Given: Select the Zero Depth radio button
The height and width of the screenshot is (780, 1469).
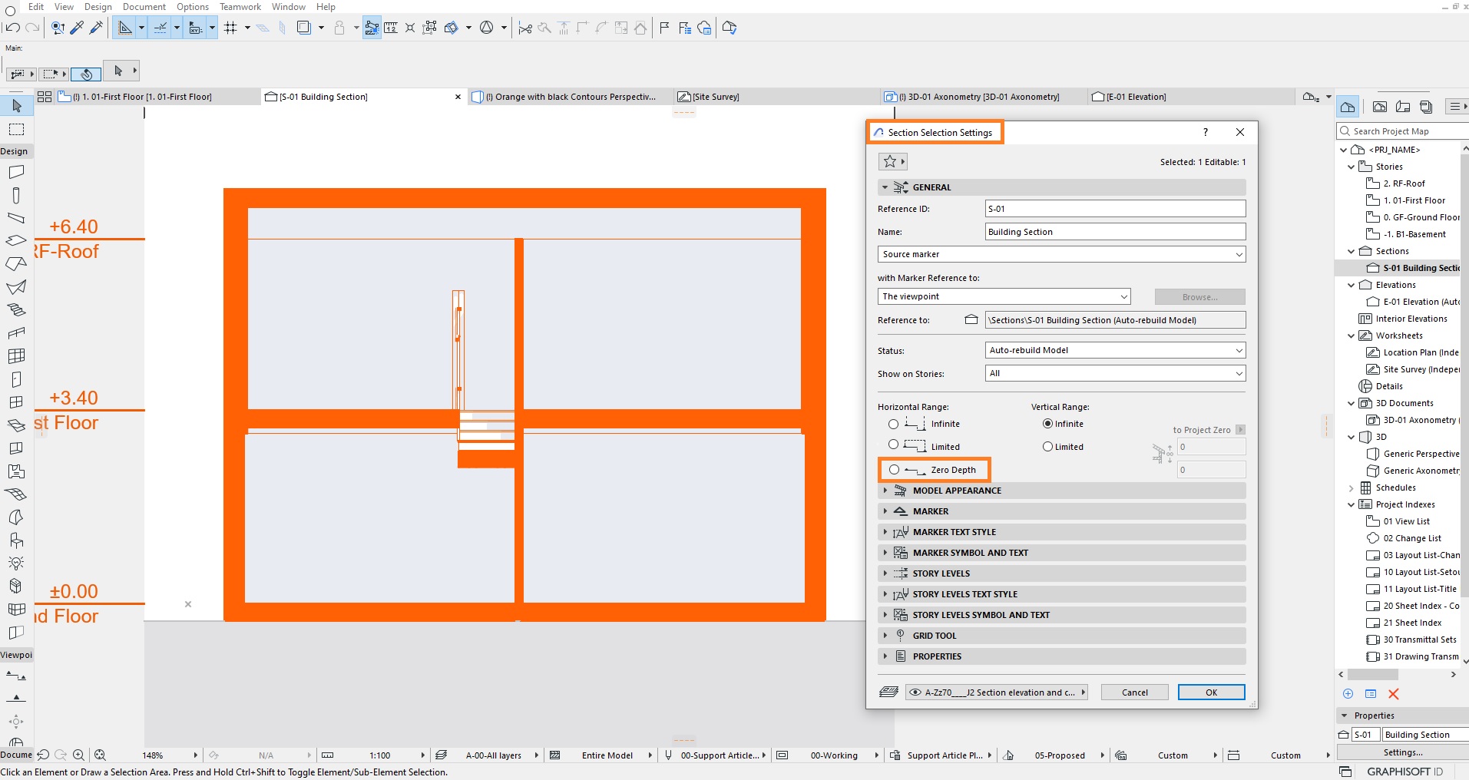Looking at the screenshot, I should click(x=894, y=470).
